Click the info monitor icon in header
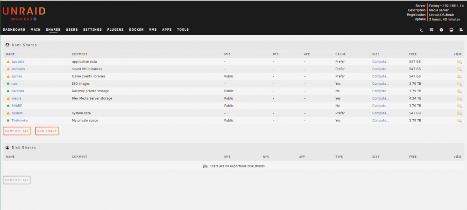The height and width of the screenshot is (210, 467). (451, 30)
